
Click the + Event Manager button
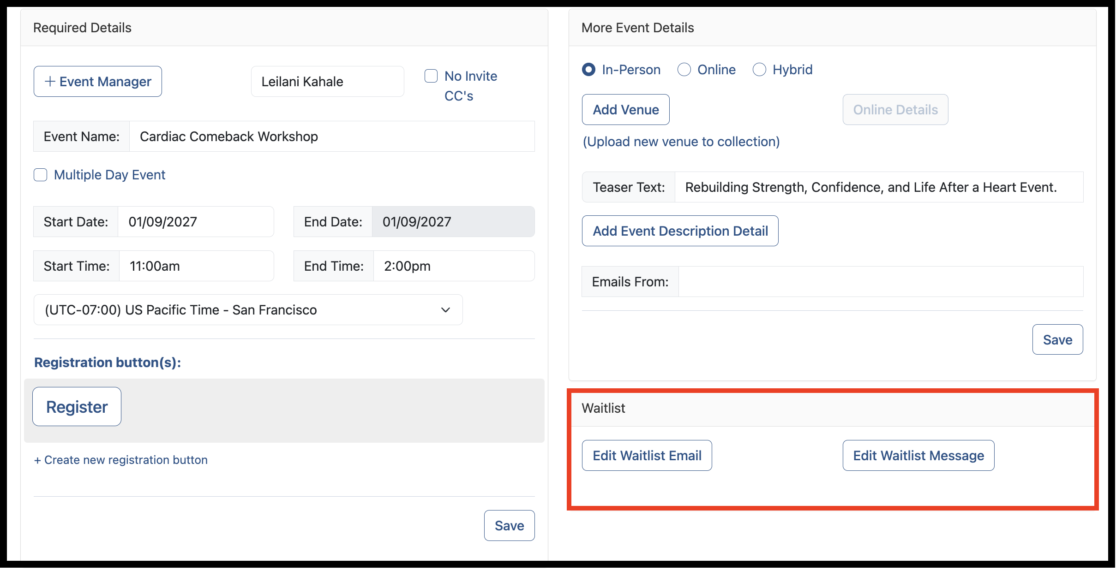(x=97, y=82)
